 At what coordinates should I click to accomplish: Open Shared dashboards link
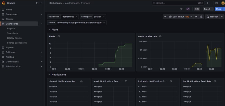coord(17,43)
